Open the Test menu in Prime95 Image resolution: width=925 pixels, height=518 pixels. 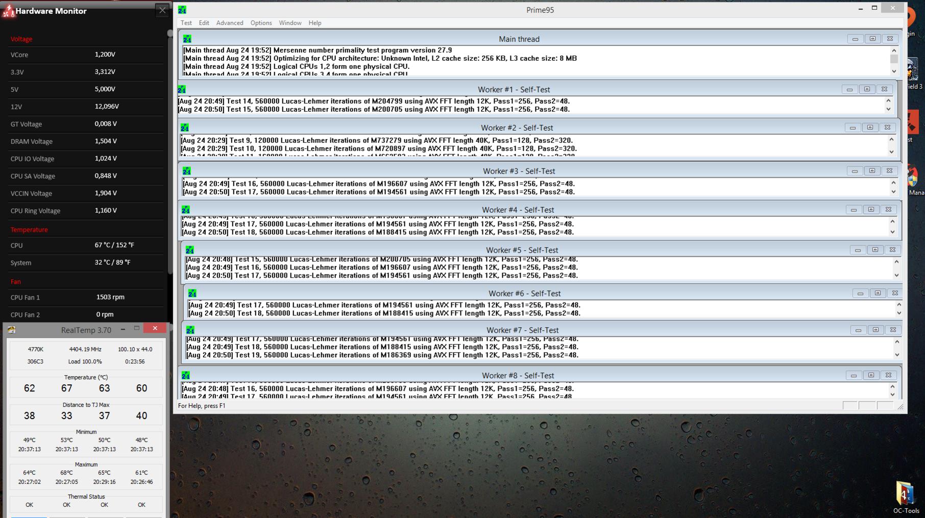(186, 23)
